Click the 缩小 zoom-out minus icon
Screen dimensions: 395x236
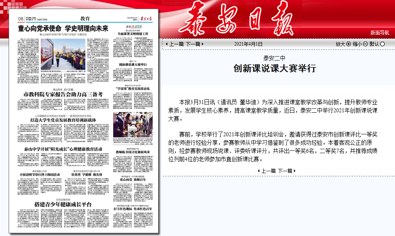[365, 44]
